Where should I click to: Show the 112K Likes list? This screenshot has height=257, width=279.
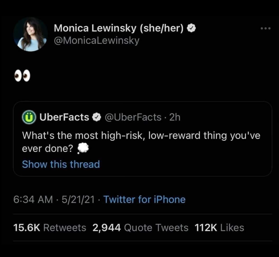tap(219, 228)
